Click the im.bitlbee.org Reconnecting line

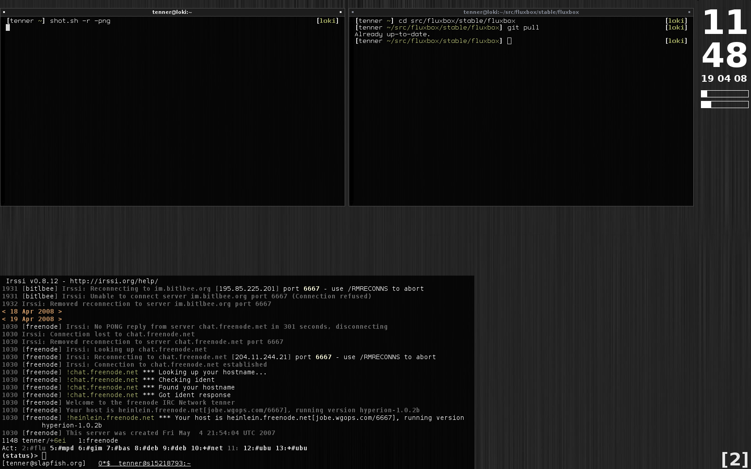pos(213,289)
